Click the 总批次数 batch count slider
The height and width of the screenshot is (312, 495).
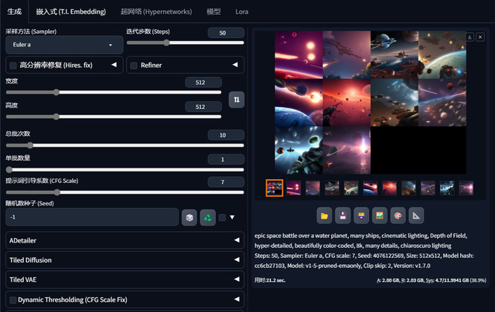[x=125, y=145]
